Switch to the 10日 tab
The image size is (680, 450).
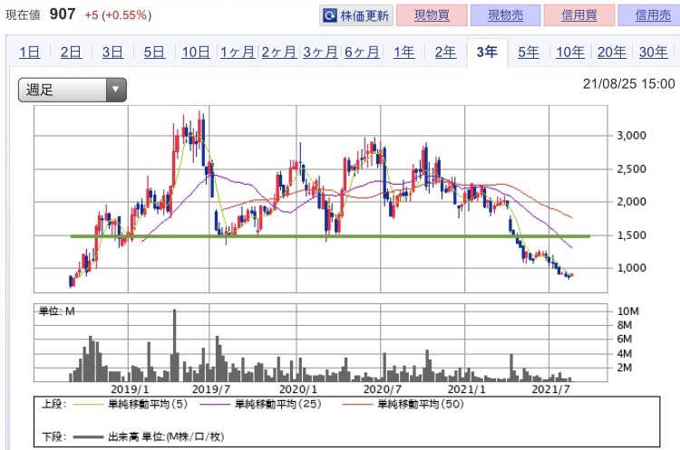(x=196, y=52)
